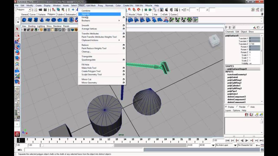
Task: Play animation backwards
Action: (242, 141)
